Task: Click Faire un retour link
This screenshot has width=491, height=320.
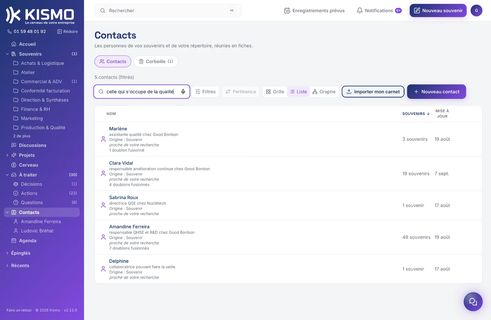Action: click(19, 310)
